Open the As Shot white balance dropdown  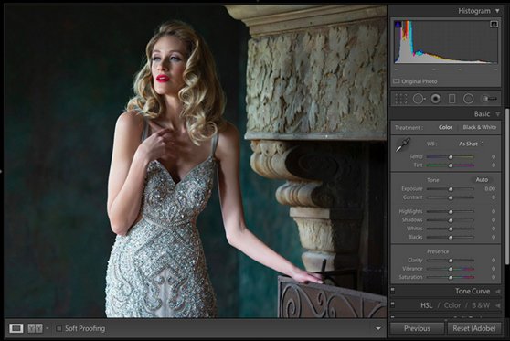tap(471, 144)
